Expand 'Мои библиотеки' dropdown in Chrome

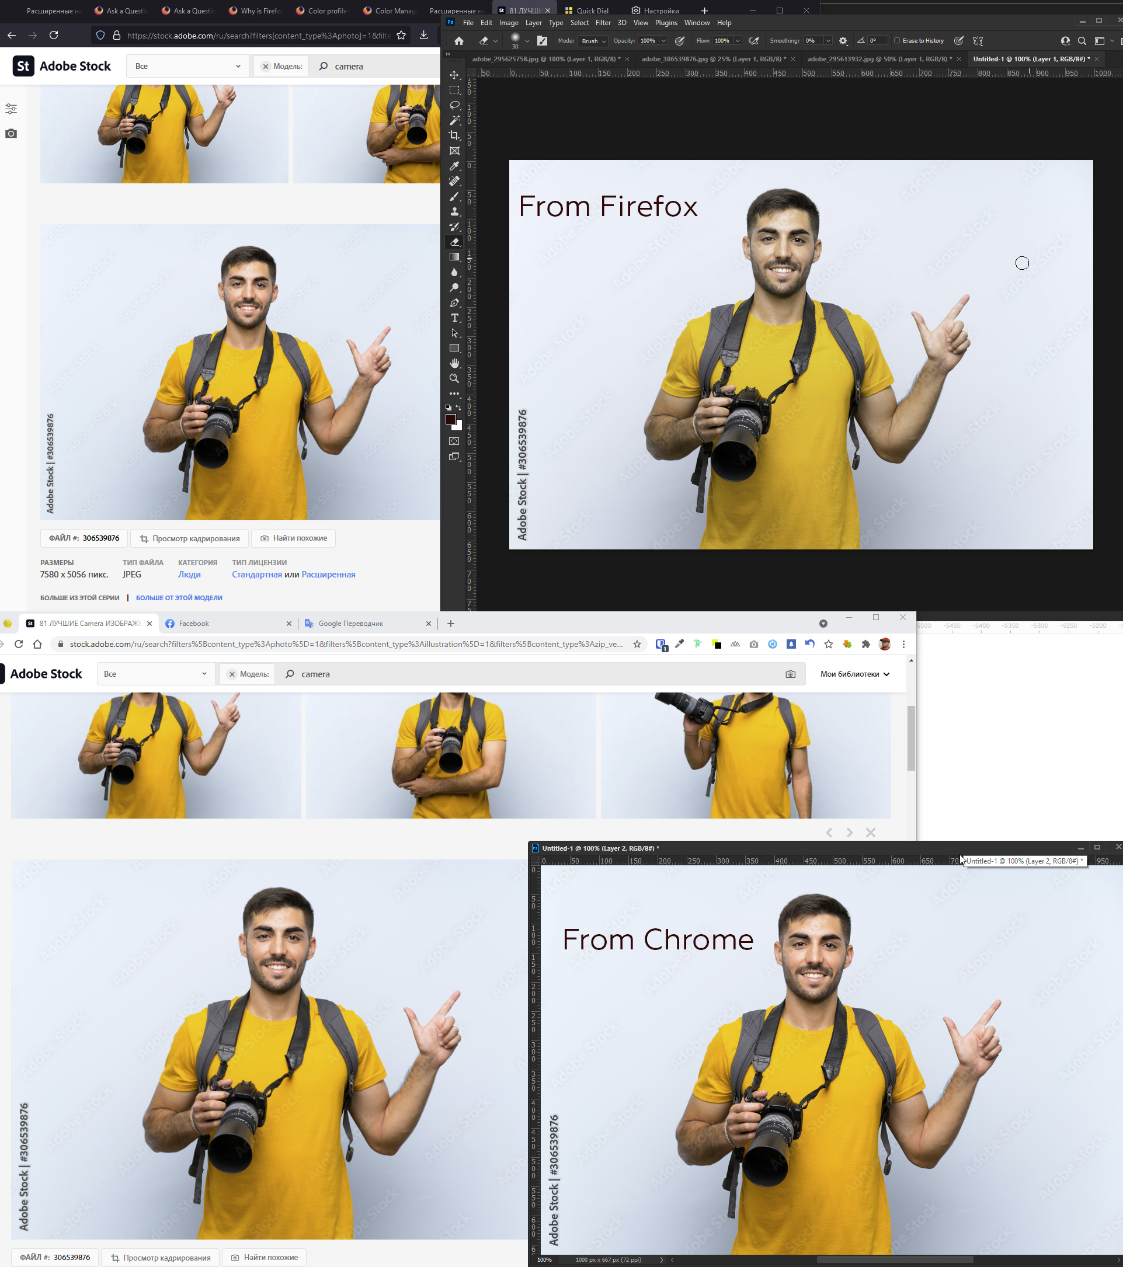[x=854, y=674]
